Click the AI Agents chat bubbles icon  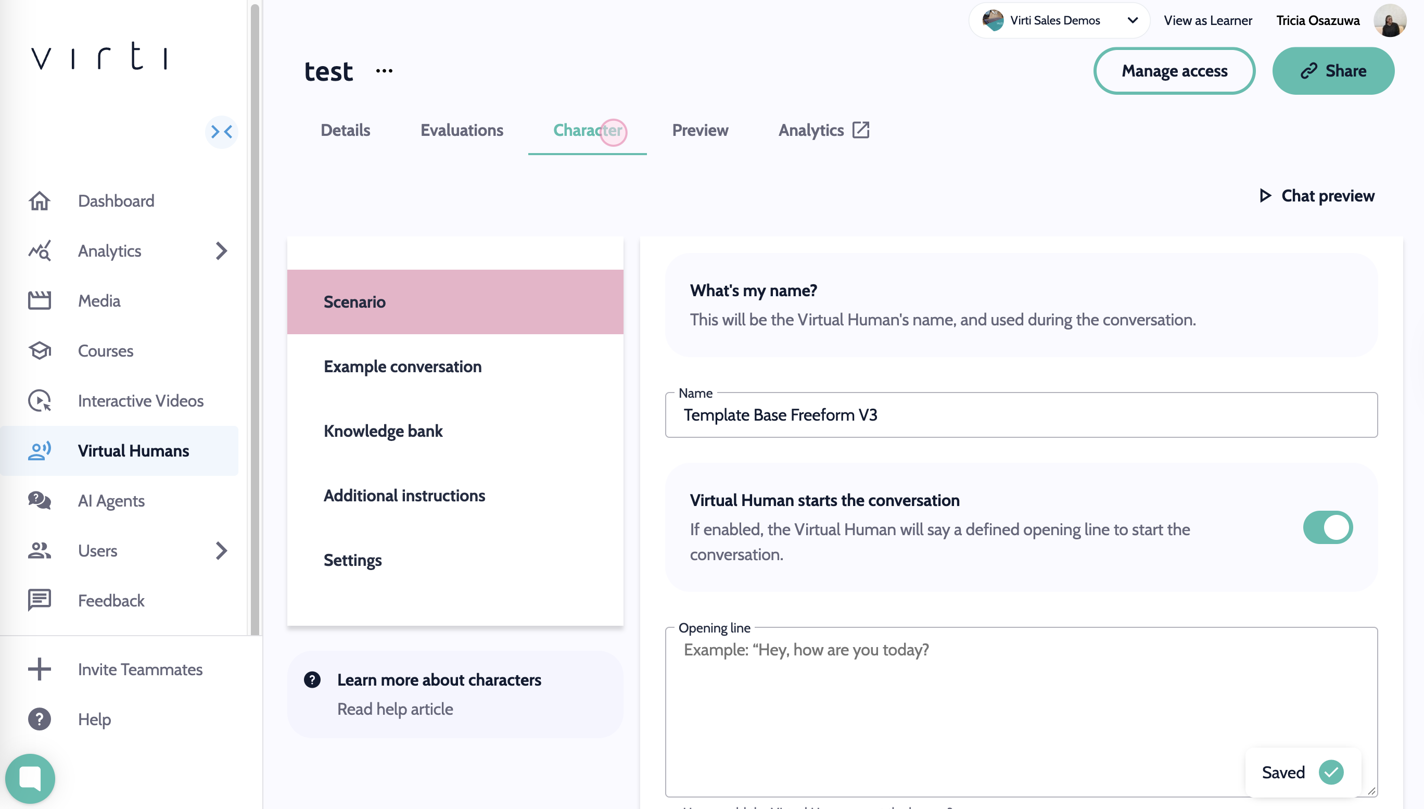(x=40, y=501)
